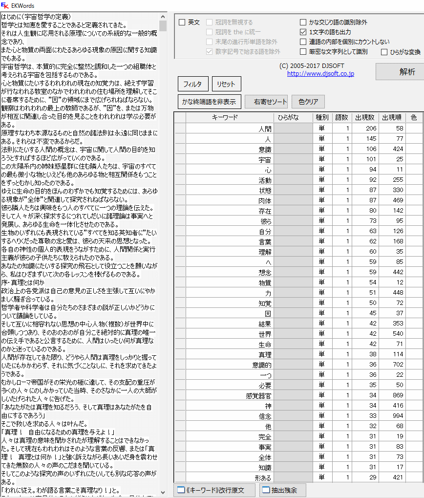
Task: Sort by 出現順 column header
Action: (x=392, y=117)
